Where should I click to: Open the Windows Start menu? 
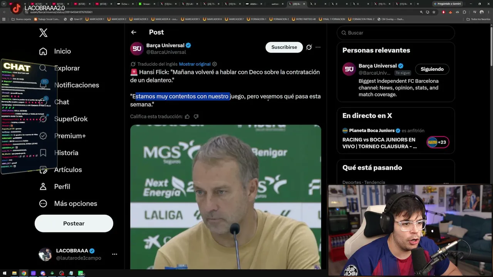coord(5,273)
